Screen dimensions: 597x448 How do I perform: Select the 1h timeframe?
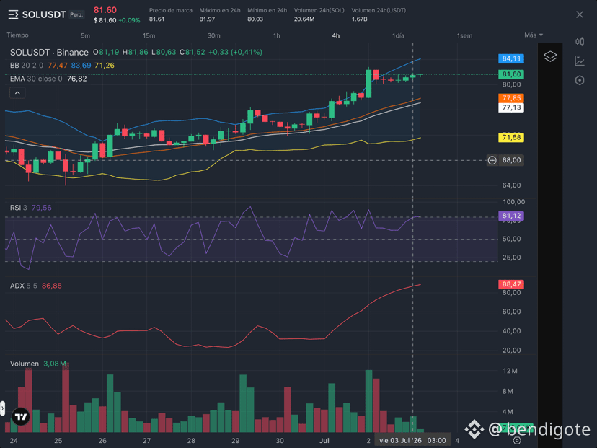(276, 35)
